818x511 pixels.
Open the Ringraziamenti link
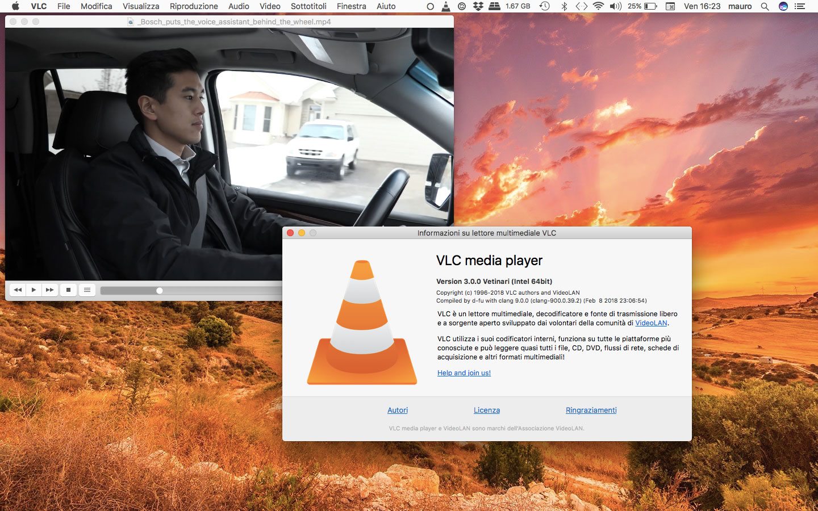click(x=591, y=411)
